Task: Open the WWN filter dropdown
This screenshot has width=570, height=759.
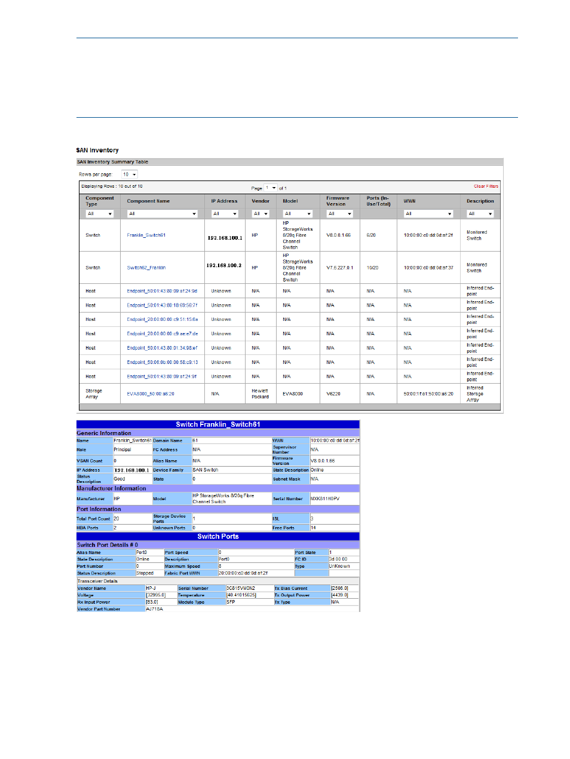Action: (x=428, y=214)
